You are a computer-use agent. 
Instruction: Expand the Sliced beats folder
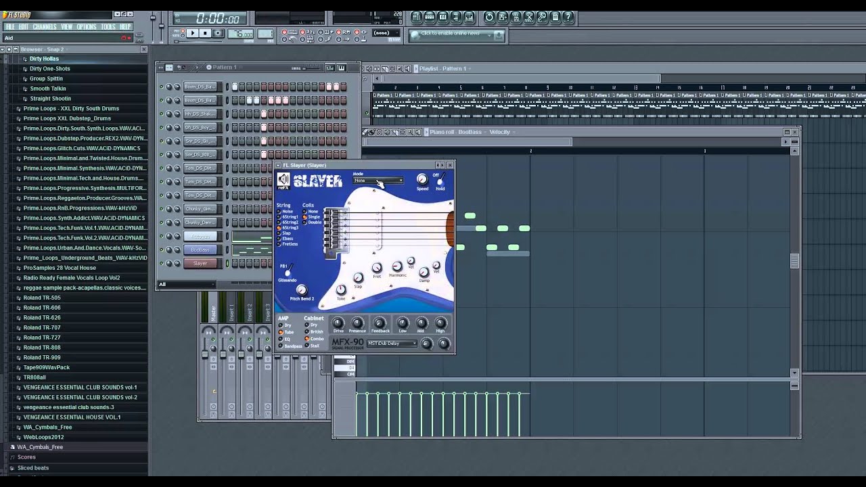[x=32, y=468]
